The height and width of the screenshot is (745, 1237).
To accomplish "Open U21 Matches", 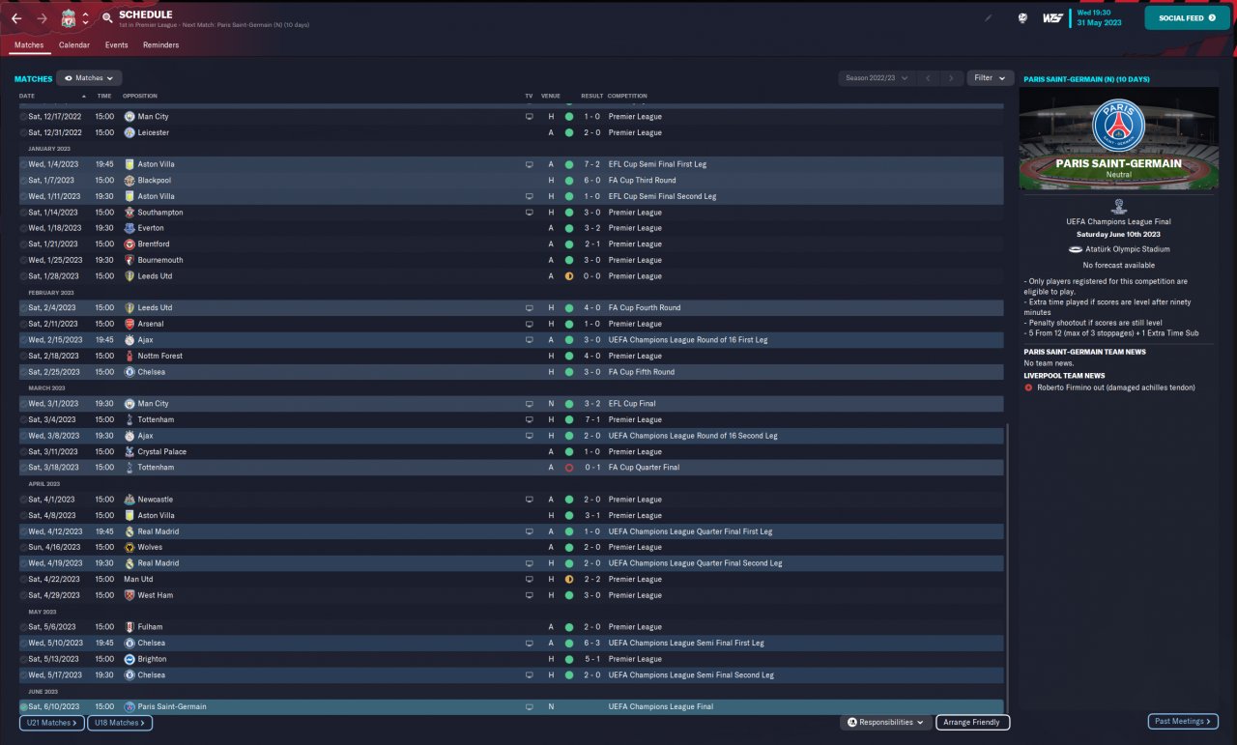I will tap(51, 722).
